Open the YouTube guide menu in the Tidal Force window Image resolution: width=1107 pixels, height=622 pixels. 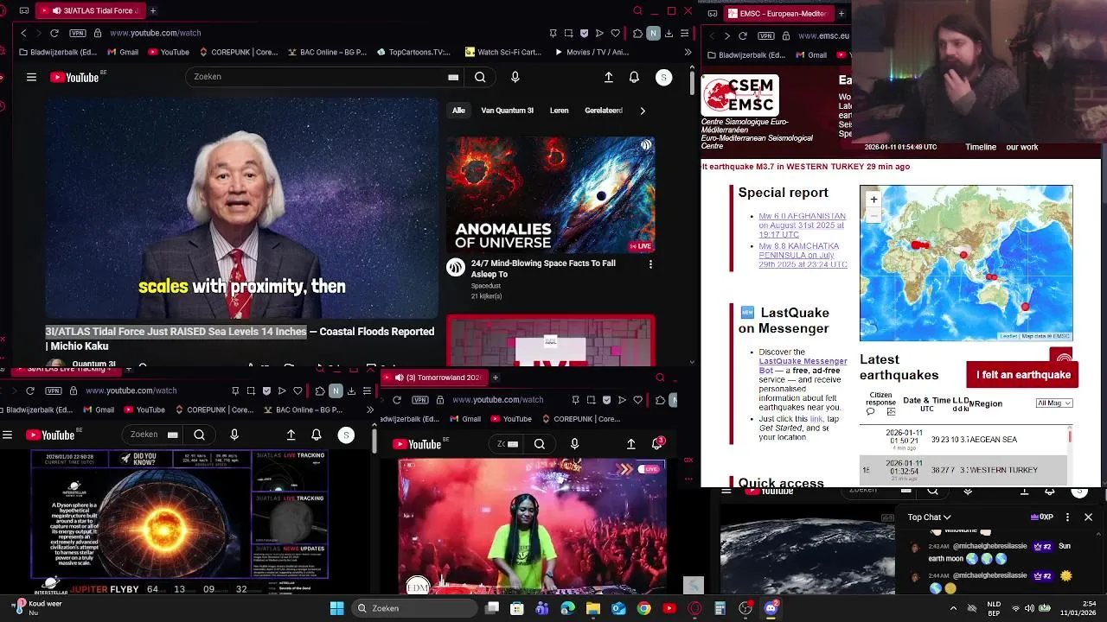coord(31,77)
